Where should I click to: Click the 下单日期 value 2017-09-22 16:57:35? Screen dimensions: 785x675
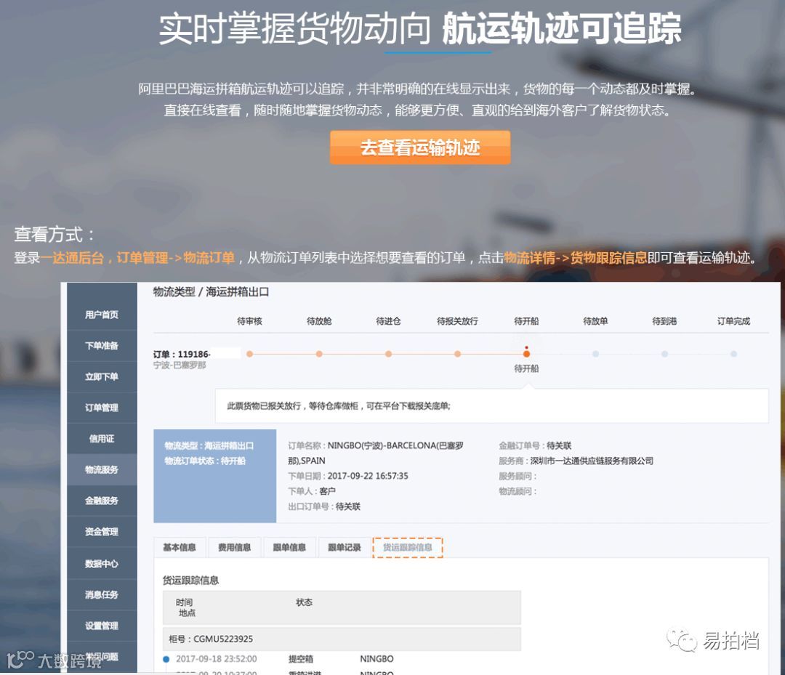[x=368, y=476]
